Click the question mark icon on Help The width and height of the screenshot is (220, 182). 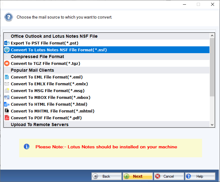tap(188, 176)
